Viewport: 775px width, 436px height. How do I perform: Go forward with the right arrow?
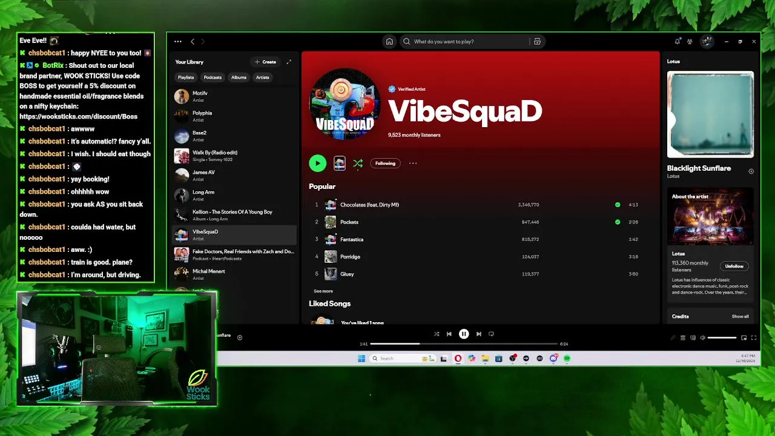point(203,42)
